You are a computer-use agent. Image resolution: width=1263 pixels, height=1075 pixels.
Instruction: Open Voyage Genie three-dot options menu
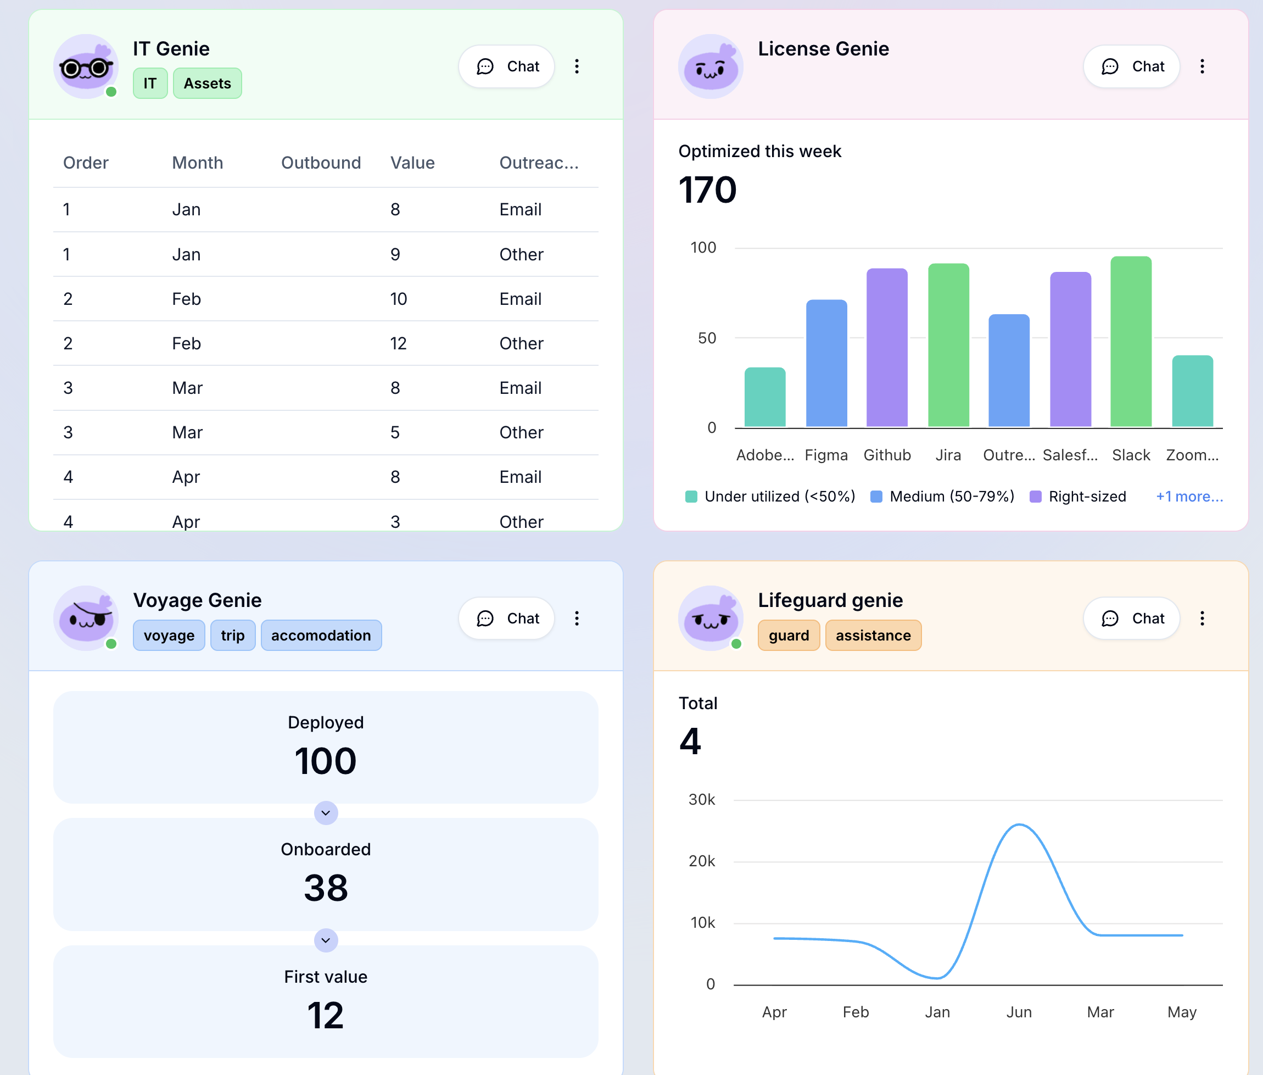(x=577, y=618)
